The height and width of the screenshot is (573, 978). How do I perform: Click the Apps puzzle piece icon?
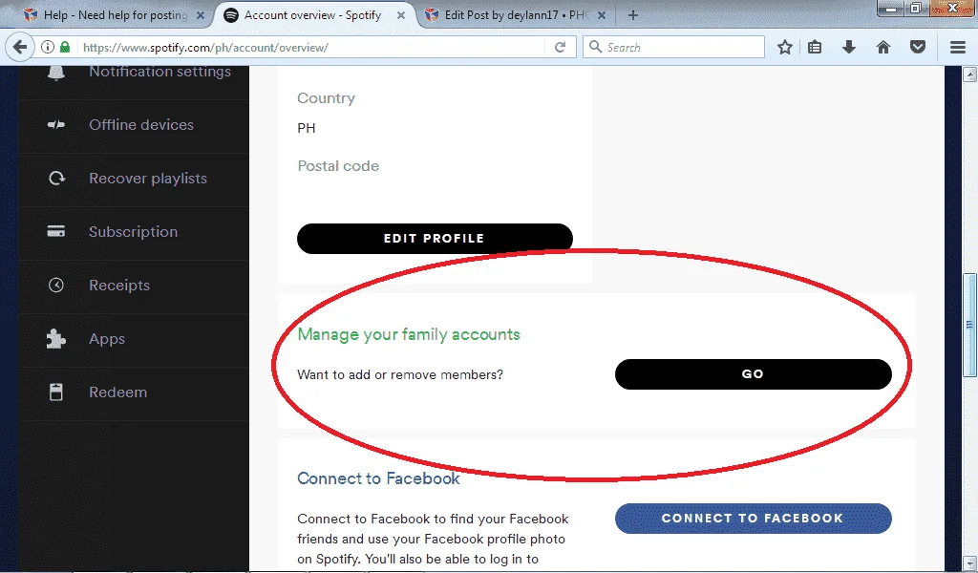[x=56, y=339]
